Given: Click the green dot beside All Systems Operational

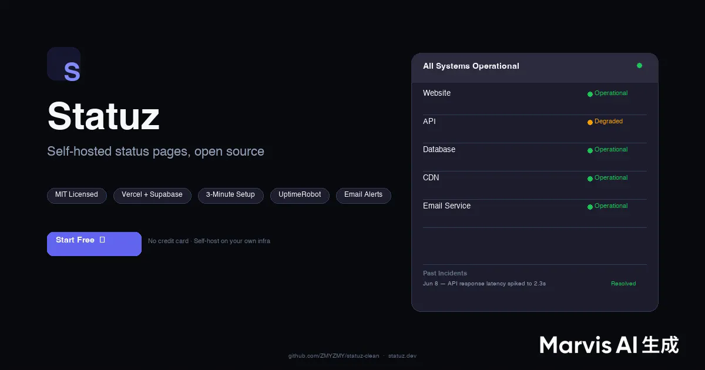Looking at the screenshot, I should (x=639, y=66).
